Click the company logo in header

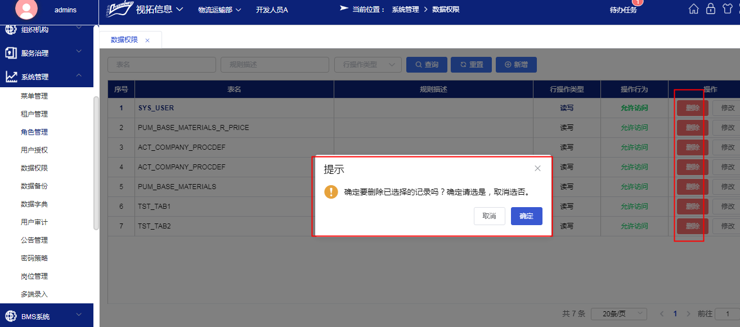coord(119,10)
